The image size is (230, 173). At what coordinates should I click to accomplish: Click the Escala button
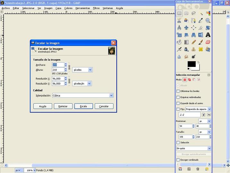pos(83,106)
